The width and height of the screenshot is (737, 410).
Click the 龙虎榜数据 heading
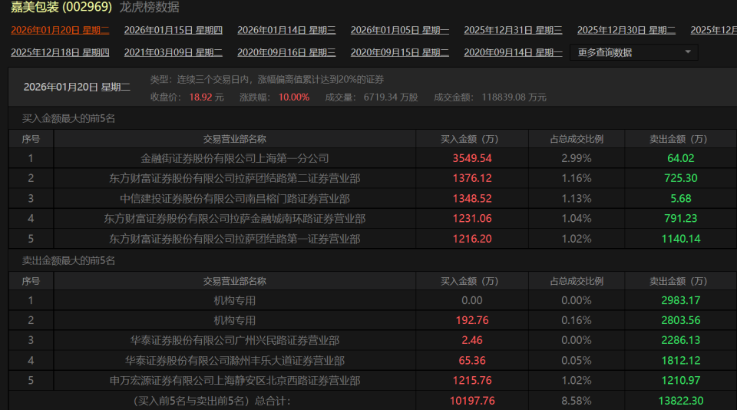(150, 7)
